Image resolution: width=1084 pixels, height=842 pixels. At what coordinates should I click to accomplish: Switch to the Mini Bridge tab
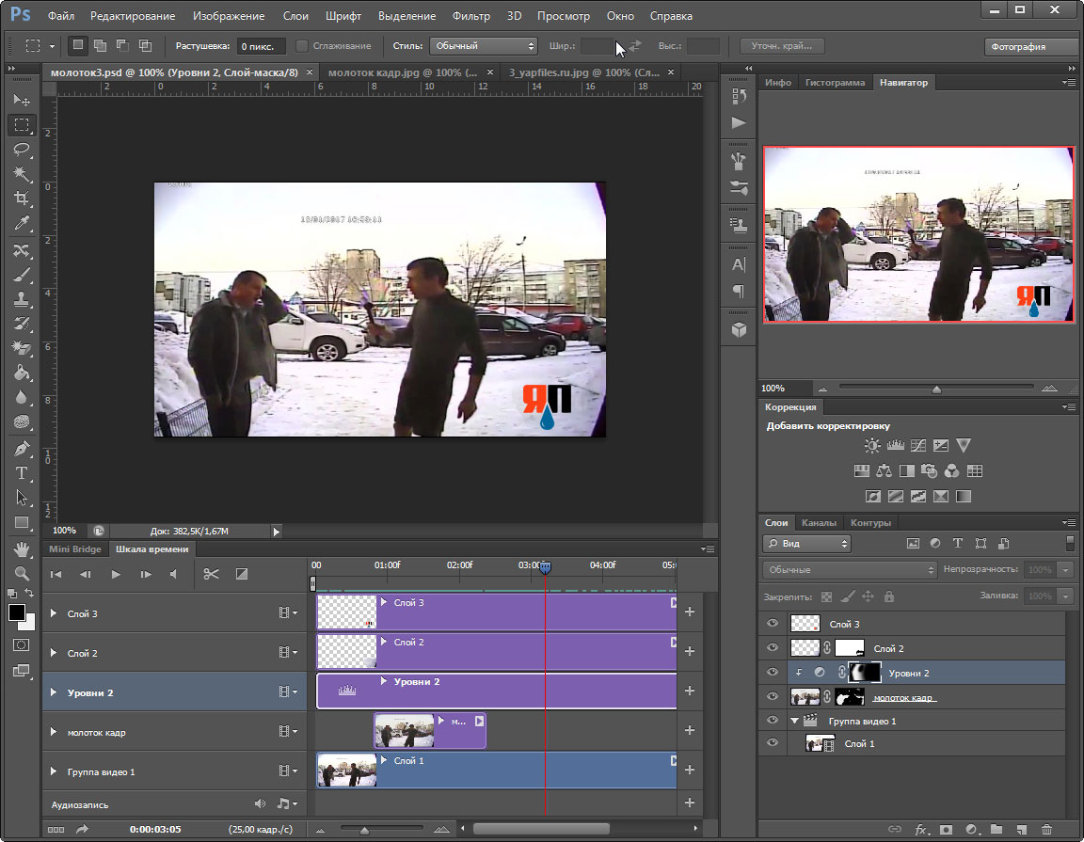pyautogui.click(x=74, y=548)
